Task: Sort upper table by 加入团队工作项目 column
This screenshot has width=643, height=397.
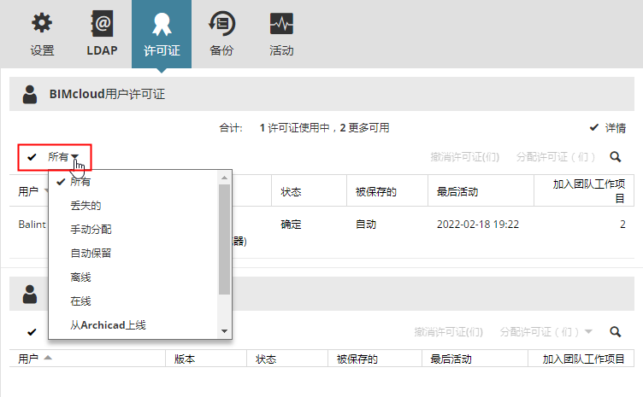Action: (x=589, y=190)
